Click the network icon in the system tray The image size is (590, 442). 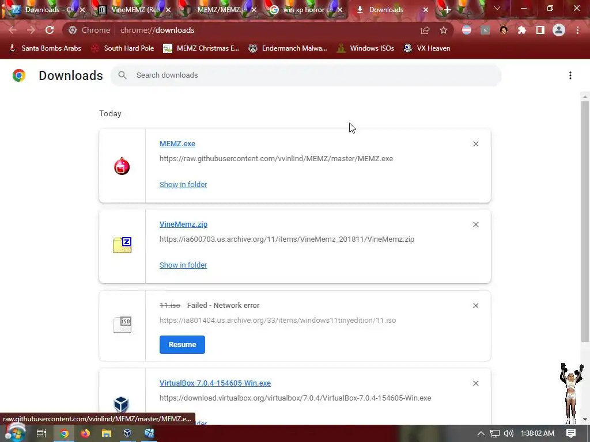coord(495,433)
